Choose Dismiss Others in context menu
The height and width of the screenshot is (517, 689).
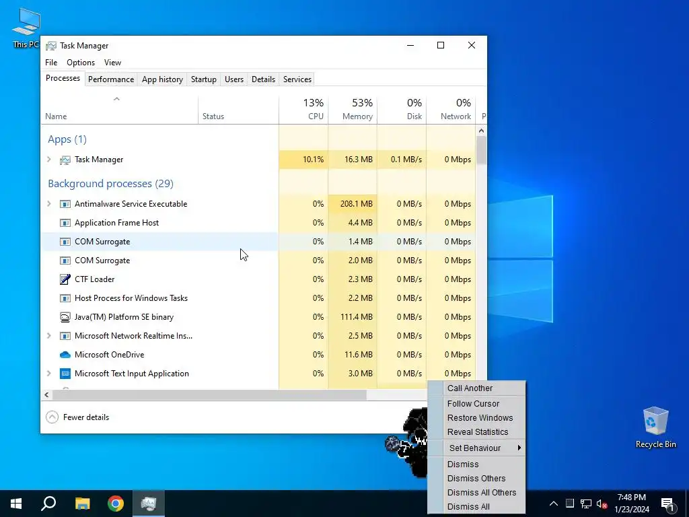point(477,479)
